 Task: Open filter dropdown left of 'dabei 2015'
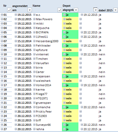(x=96, y=10)
